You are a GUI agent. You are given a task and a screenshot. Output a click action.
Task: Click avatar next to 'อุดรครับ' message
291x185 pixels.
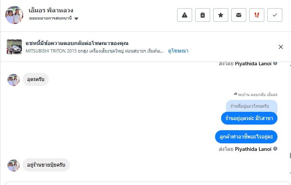point(14,80)
